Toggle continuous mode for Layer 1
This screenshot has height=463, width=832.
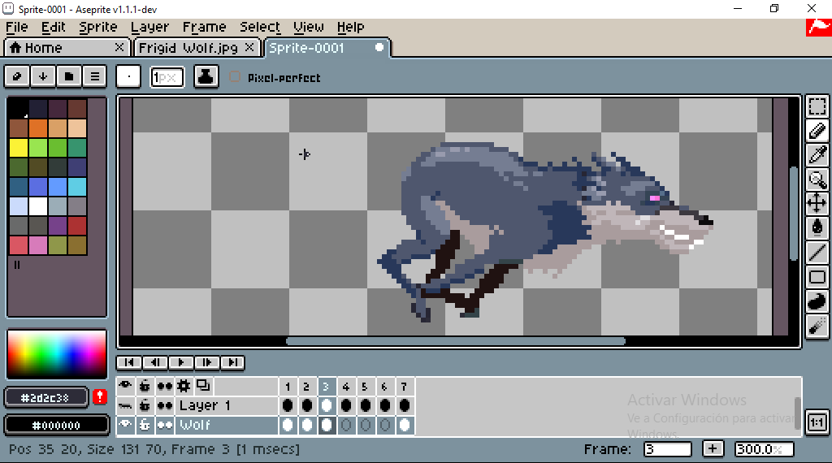(164, 405)
